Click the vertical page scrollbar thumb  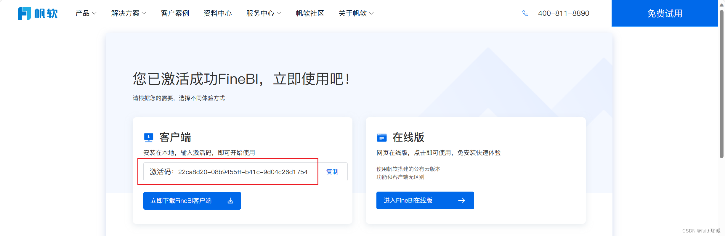pos(721,83)
